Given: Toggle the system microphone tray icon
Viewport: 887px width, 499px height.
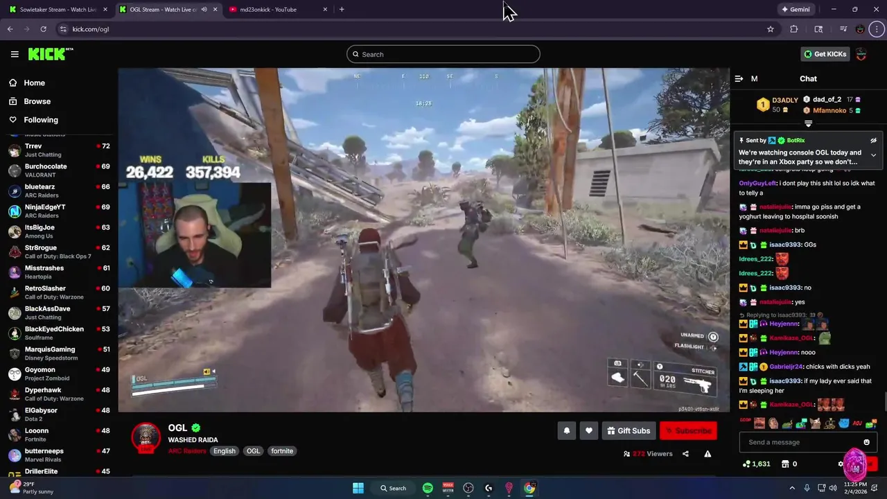Looking at the screenshot, I should (x=807, y=488).
